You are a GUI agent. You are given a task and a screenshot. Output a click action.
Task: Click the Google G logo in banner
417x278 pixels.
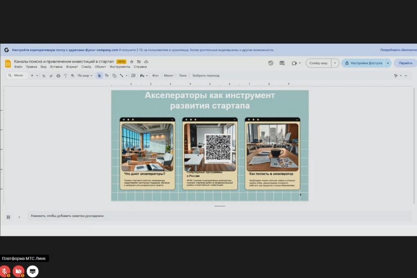[6, 50]
